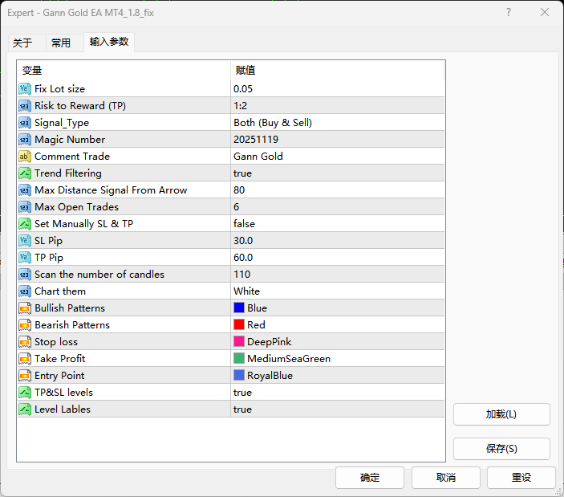564x497 pixels.
Task: Toggle the Trend Filtering true value
Action: click(243, 173)
